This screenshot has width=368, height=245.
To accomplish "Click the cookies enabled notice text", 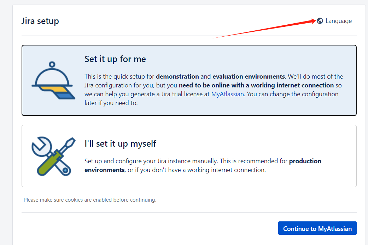I will pyautogui.click(x=90, y=200).
